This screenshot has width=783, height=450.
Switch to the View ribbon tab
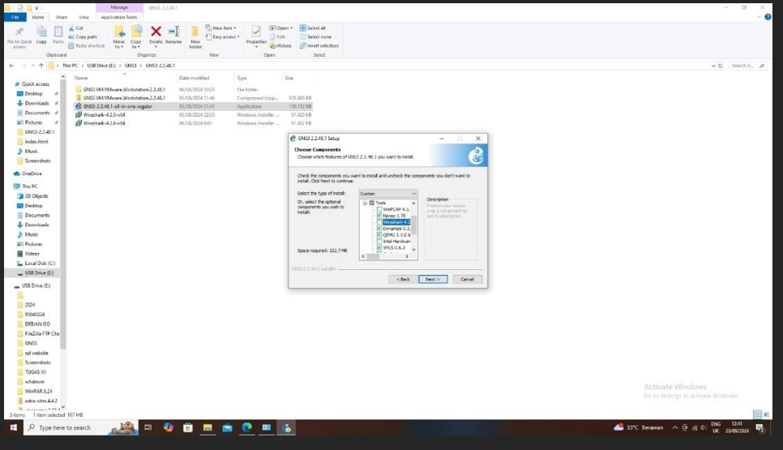(84, 17)
